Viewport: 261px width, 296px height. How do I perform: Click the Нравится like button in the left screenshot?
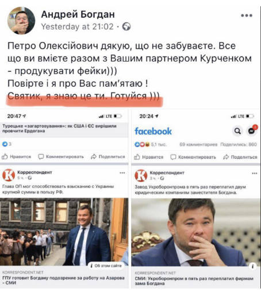click(17, 157)
